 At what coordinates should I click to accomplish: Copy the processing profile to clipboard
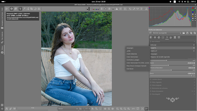191,33
